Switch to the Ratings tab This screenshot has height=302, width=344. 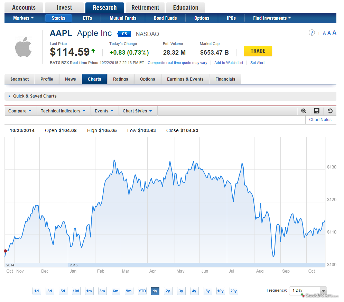(120, 79)
